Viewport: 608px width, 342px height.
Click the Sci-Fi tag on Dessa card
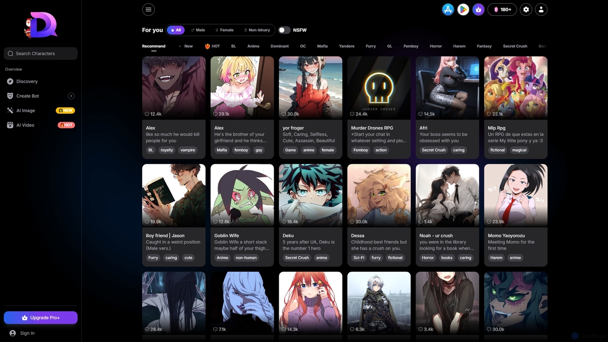pos(359,258)
